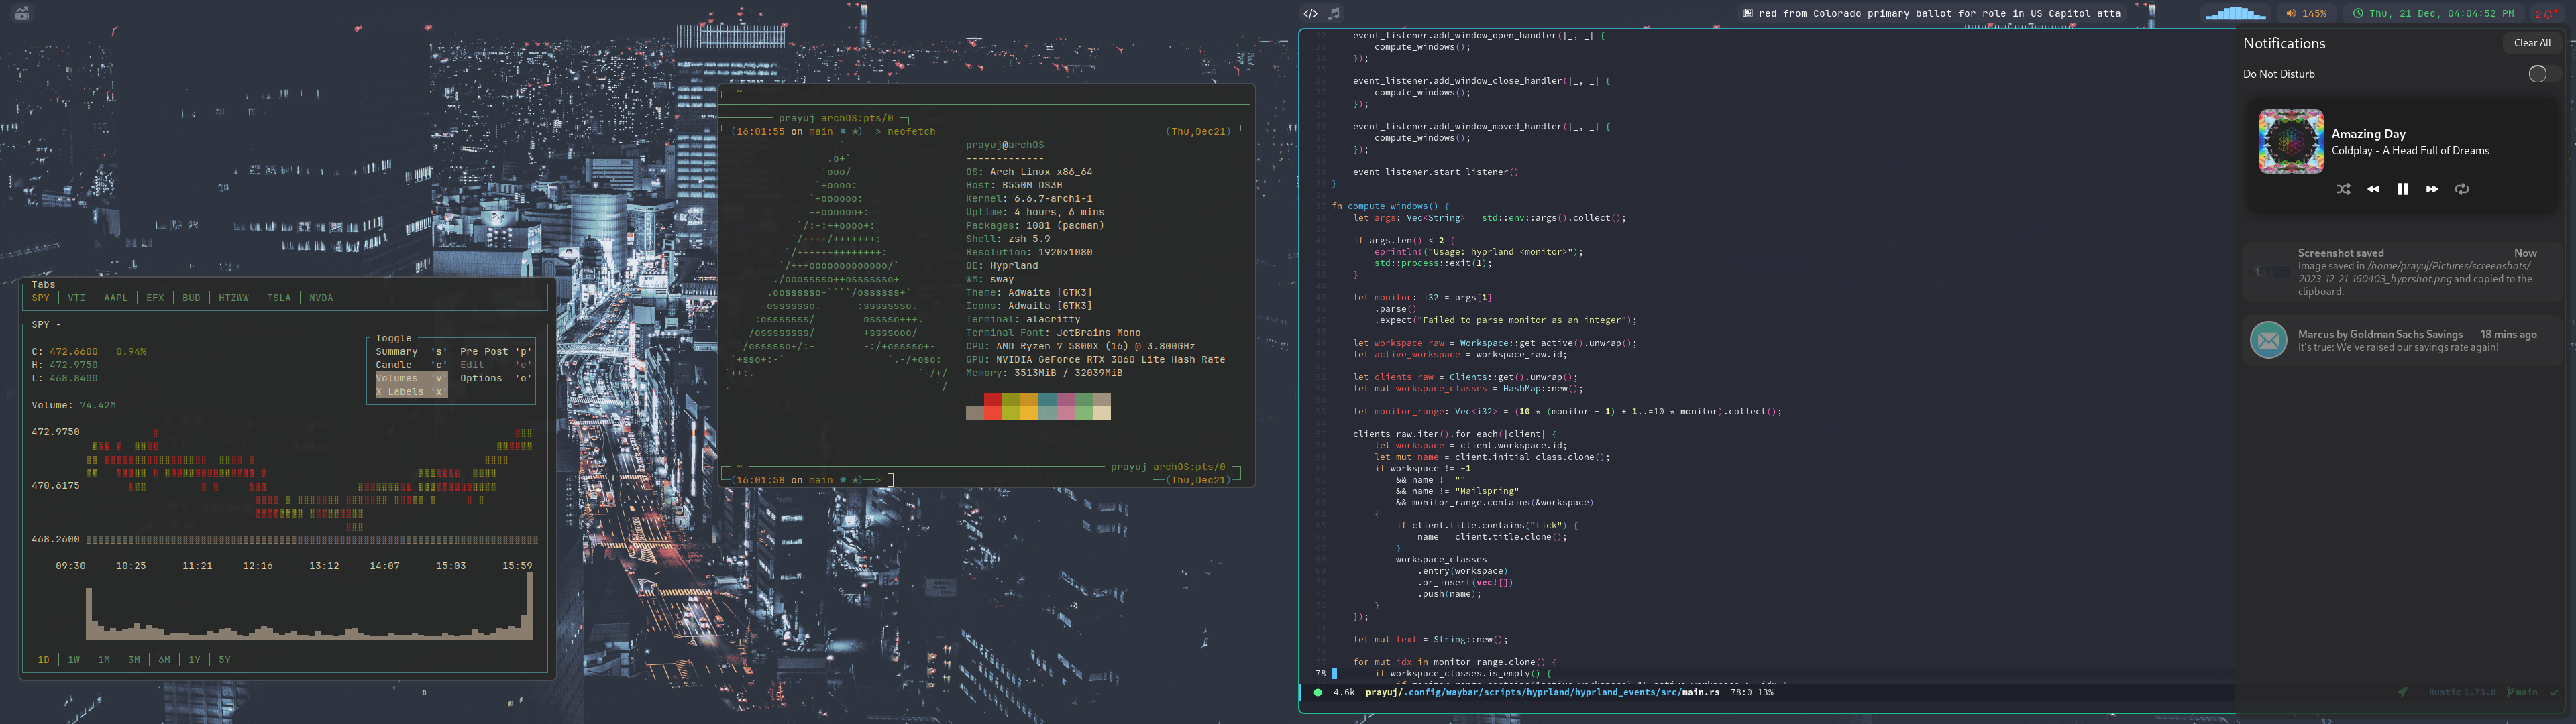Skip to previous track in media player
Image resolution: width=2576 pixels, height=724 pixels.
coord(2373,189)
